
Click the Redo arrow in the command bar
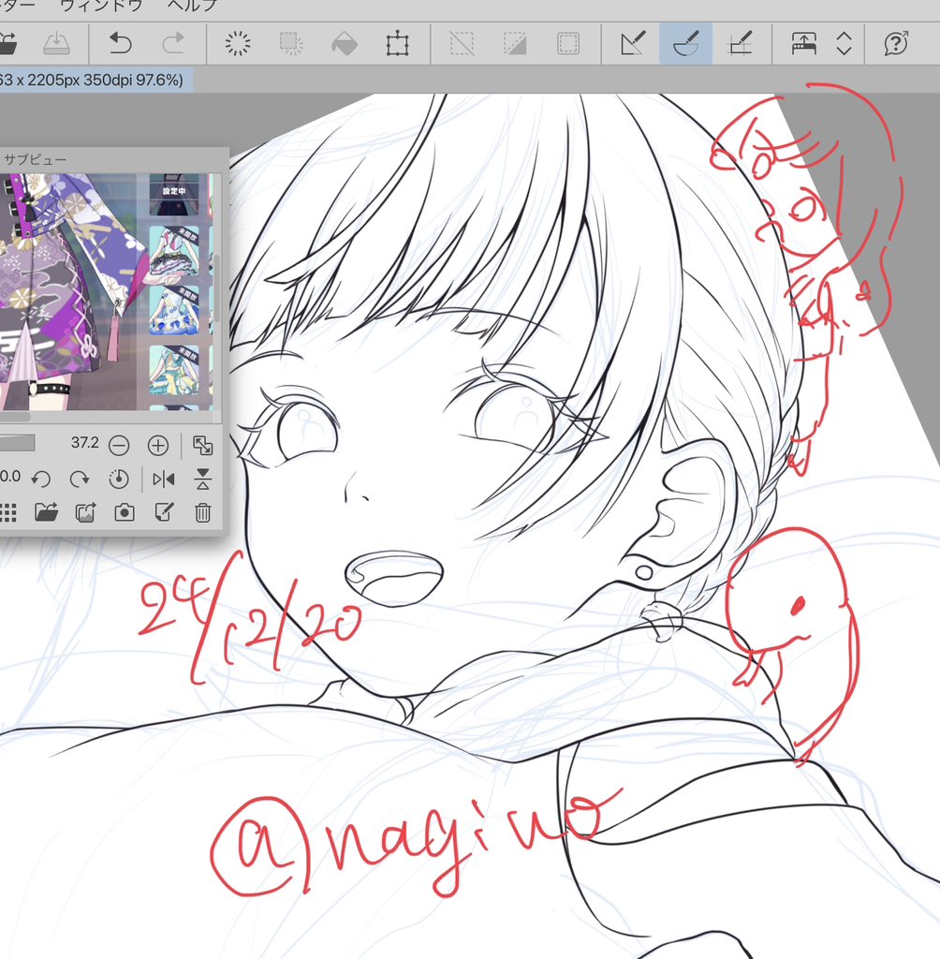point(174,43)
